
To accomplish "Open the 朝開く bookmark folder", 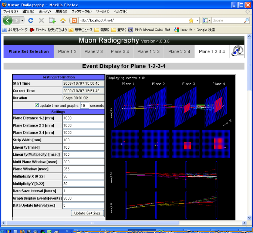I will (x=102, y=30).
